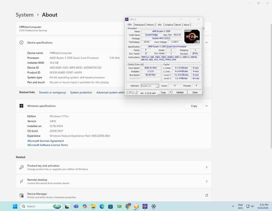This screenshot has height=211, width=272.
Task: Click the Windows 11 Pro edition value
Action: coord(59,116)
